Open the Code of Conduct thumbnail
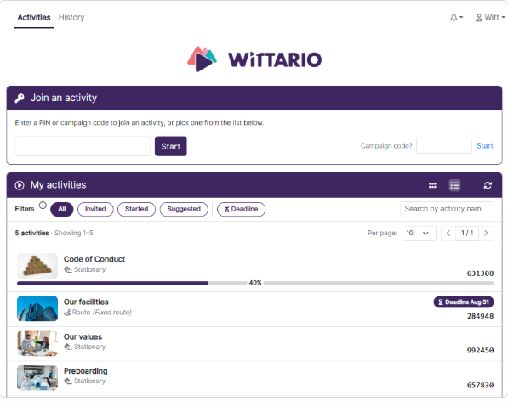The height and width of the screenshot is (406, 508). [x=37, y=266]
